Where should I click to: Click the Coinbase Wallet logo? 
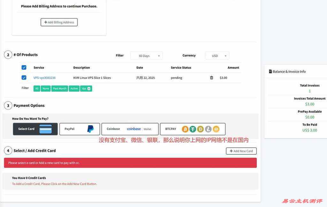click(139, 129)
